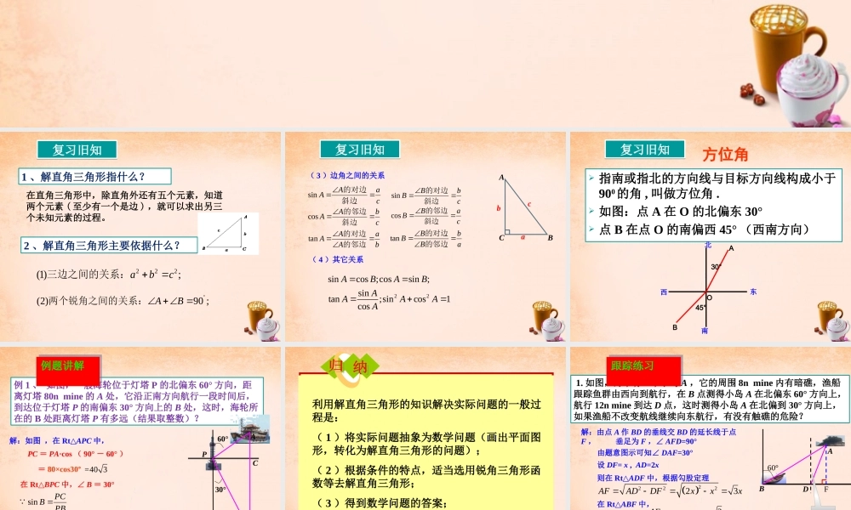The image size is (851, 510).
Task: Open the 跟踪练习 fishing boat exercise slide
Action: 711,428
